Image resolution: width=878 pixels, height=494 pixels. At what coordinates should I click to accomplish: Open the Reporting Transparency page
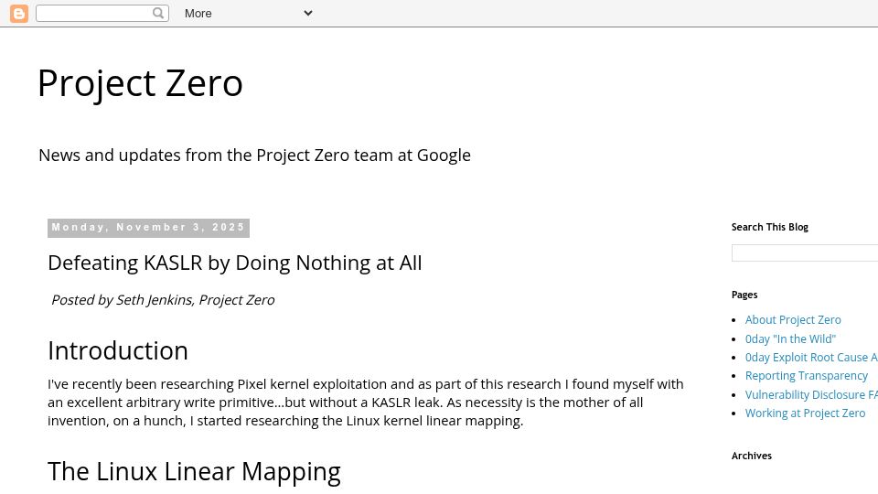point(807,376)
